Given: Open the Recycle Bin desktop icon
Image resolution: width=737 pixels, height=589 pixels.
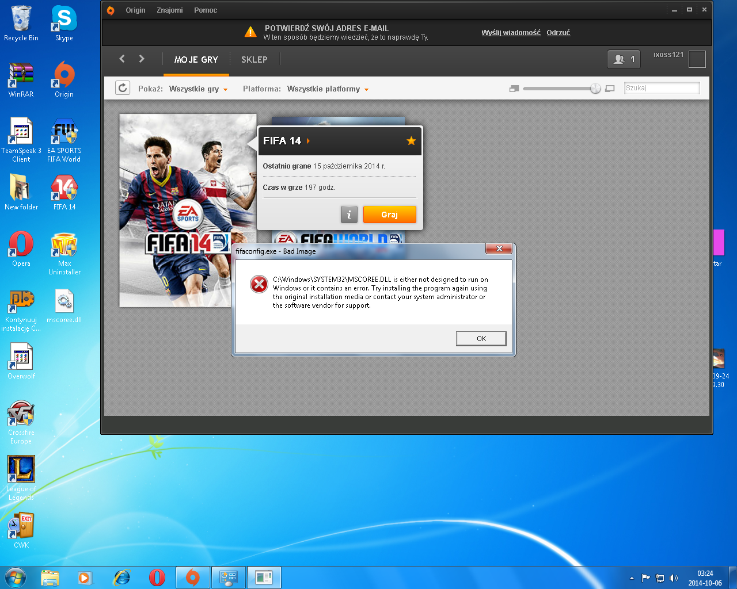Looking at the screenshot, I should 21,24.
